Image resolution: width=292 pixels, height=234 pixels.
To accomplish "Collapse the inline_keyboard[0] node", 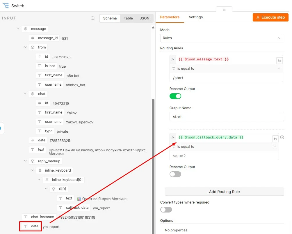I will pyautogui.click(x=39, y=179).
